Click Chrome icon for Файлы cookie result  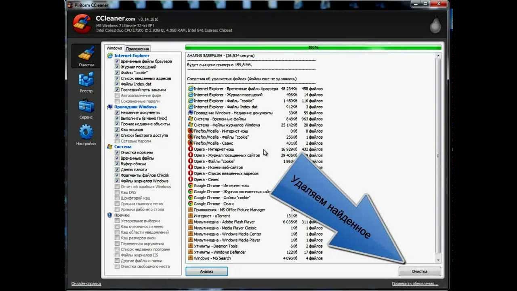tap(191, 198)
